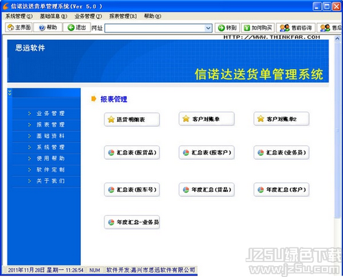The image size is (343, 277).
Task: Click the vertical scrollbar up arrow
Action: pyautogui.click(x=337, y=39)
